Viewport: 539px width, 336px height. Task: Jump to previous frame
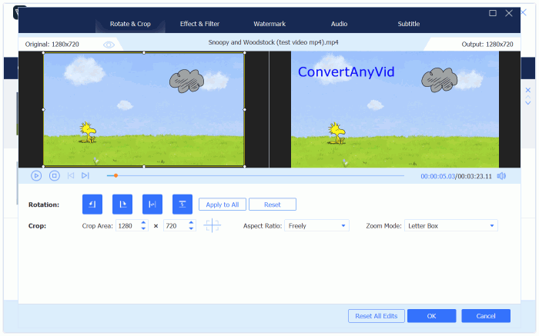[x=71, y=176]
